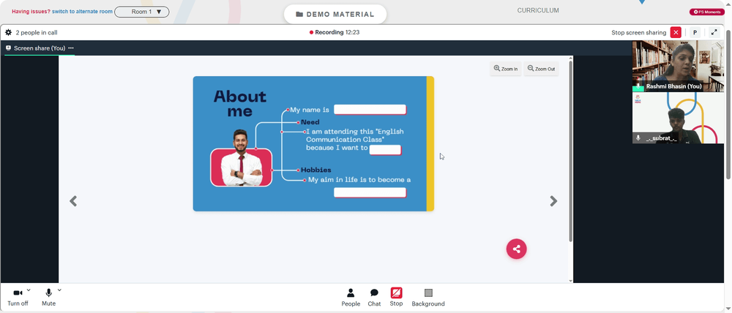
Task: Select subrat participant video thumbnail
Action: point(678,118)
